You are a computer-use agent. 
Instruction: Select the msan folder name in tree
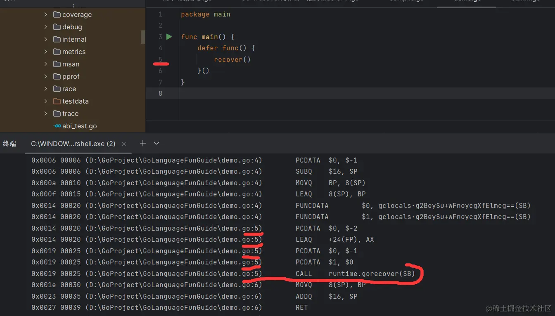71,64
